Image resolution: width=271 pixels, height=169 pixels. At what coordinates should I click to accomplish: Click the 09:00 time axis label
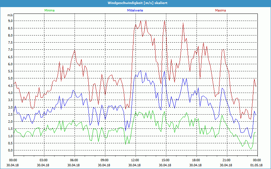click(x=105, y=160)
